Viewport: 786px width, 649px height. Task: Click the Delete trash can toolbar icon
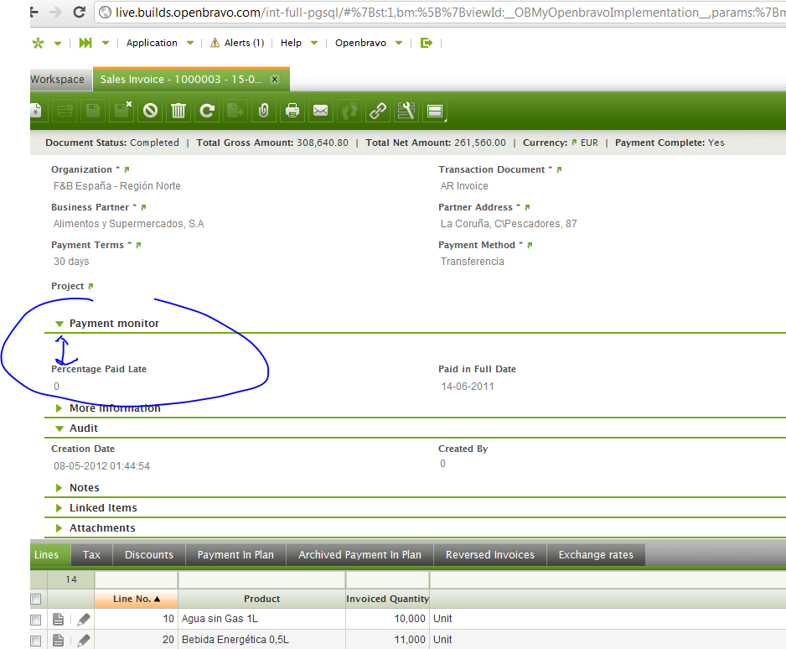coord(178,110)
